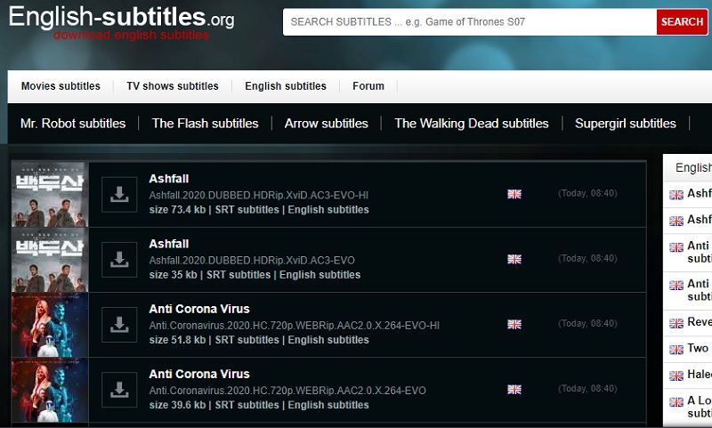
Task: Open The Walking Dead subtitles link
Action: coord(472,124)
